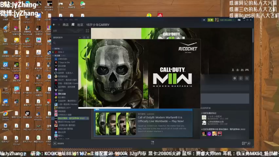Expand the 游戏和软件 filter dropdown
This screenshot has height=157, width=279.
pyautogui.click(x=80, y=37)
